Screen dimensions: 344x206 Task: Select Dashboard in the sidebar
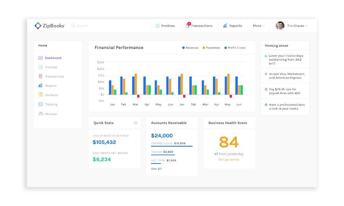(53, 58)
